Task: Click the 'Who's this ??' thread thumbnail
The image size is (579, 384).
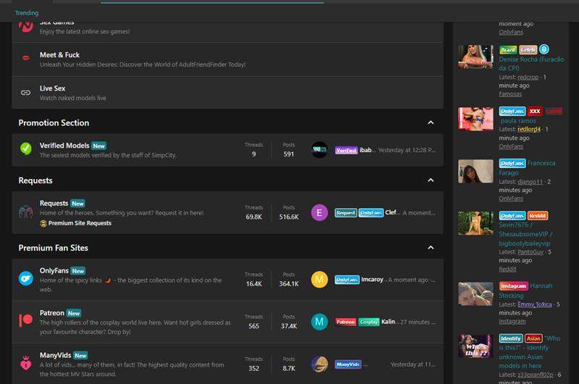Action: pos(476,346)
